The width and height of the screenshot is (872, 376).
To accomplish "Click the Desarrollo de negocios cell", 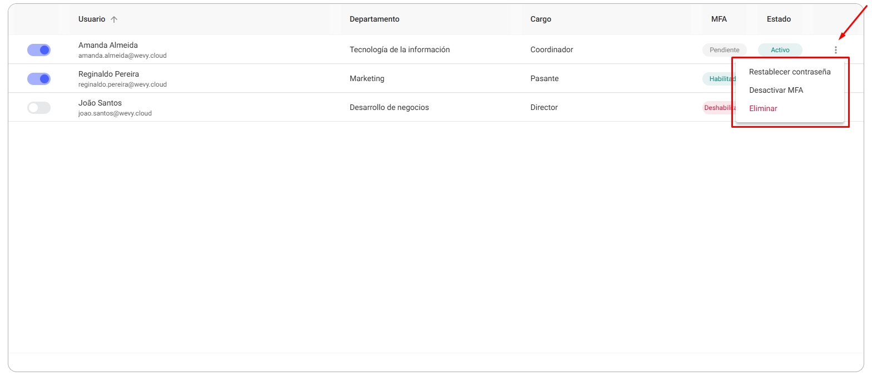I will pos(389,108).
